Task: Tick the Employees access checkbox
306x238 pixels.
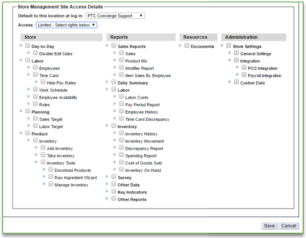Action: (x=35, y=68)
